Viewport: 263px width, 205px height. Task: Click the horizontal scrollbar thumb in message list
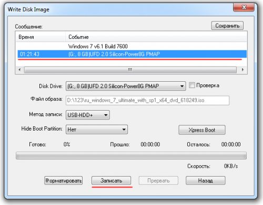tap(130, 70)
